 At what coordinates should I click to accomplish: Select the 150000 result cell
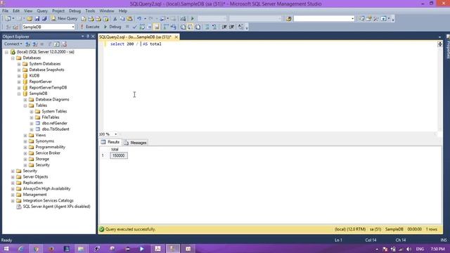click(119, 155)
